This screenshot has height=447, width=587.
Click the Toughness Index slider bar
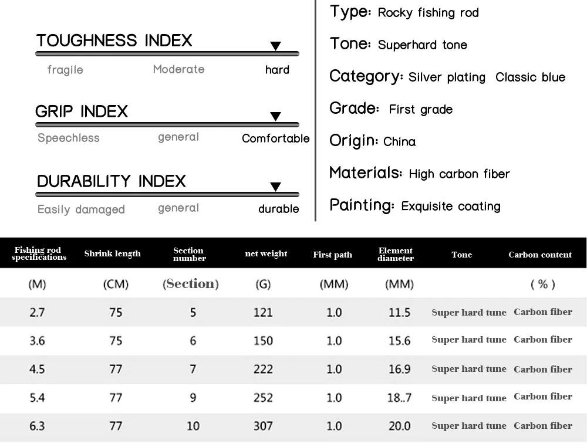(167, 54)
